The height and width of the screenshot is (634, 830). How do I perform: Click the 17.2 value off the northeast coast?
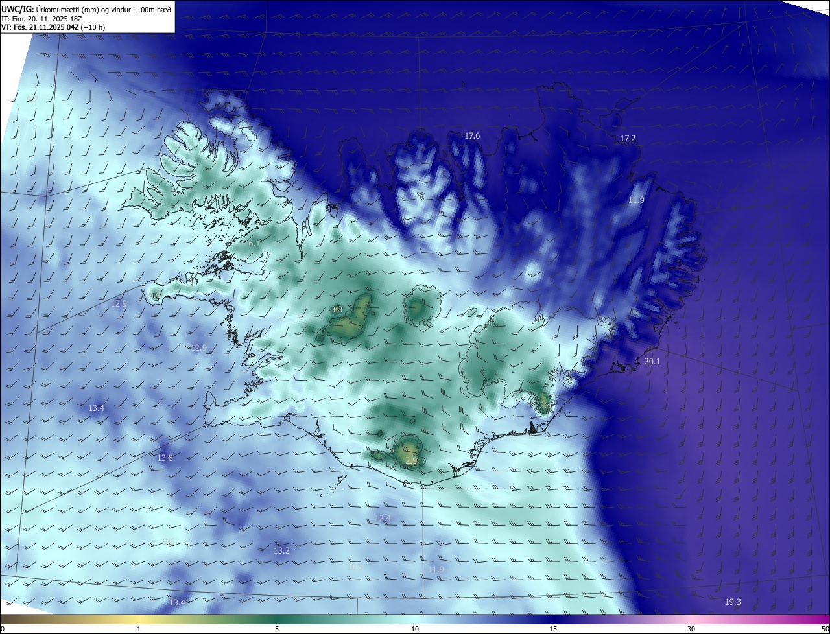point(628,139)
